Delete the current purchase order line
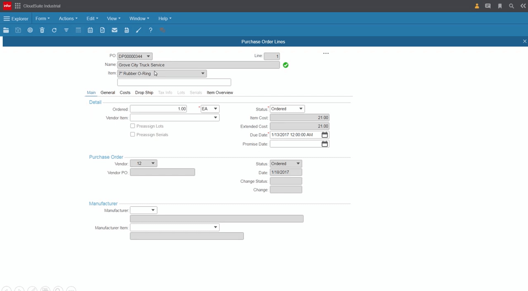The width and height of the screenshot is (528, 291). point(42,30)
